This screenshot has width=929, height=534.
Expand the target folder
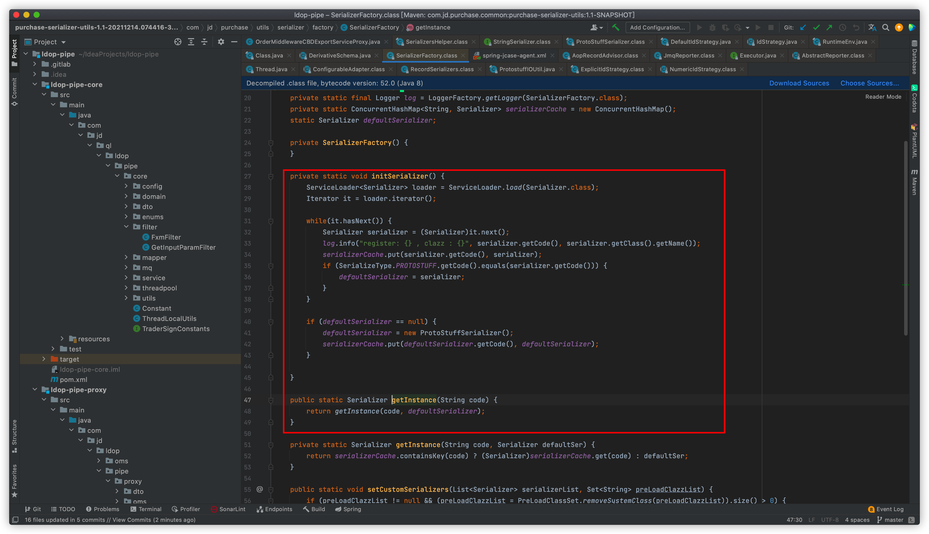point(44,359)
